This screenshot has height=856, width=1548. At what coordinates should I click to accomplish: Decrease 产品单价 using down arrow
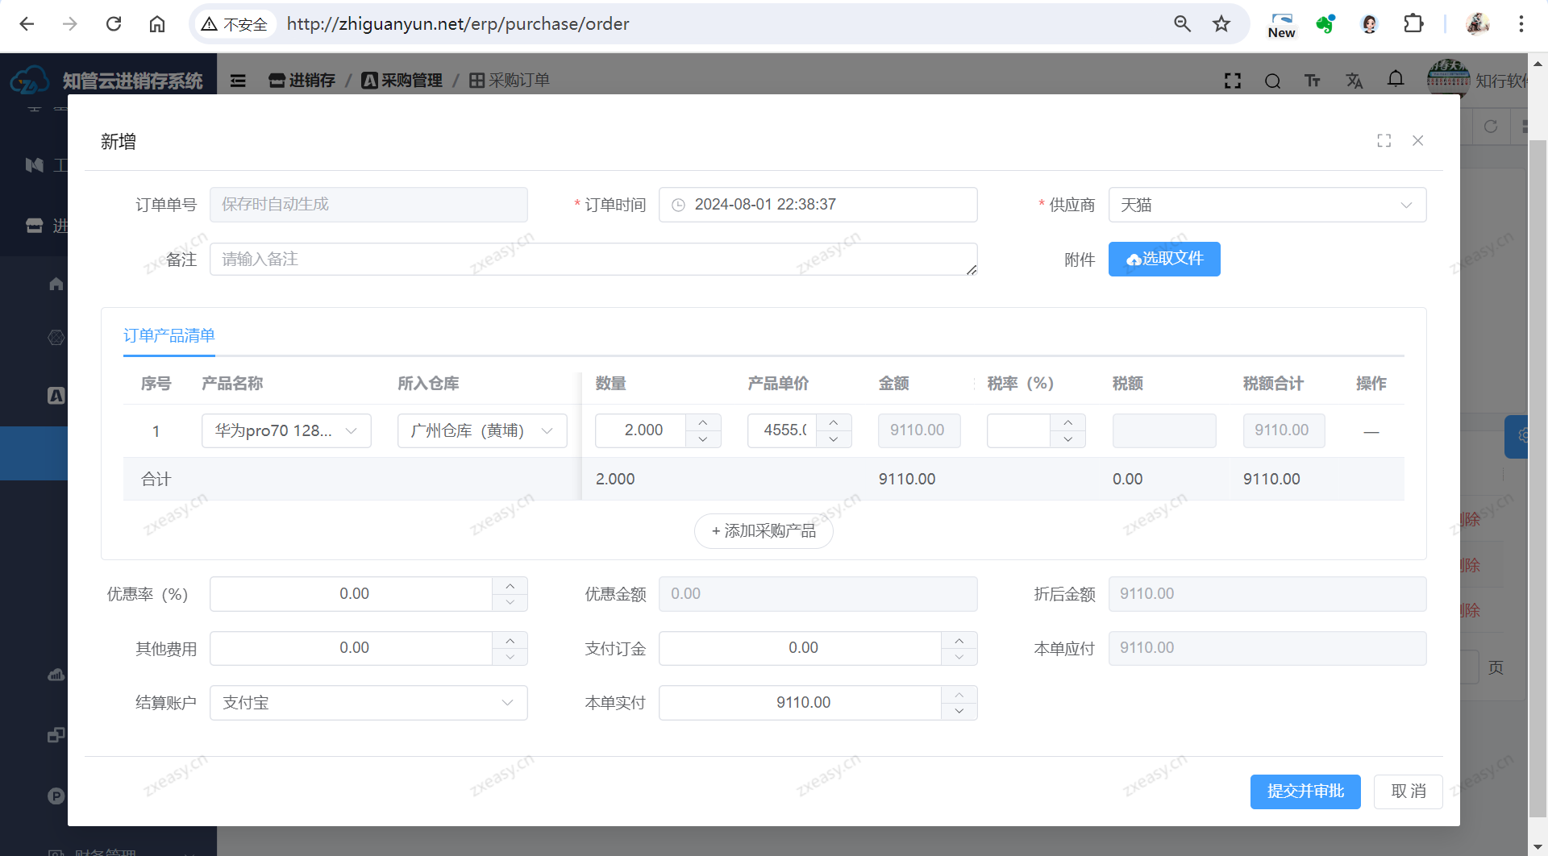[834, 439]
